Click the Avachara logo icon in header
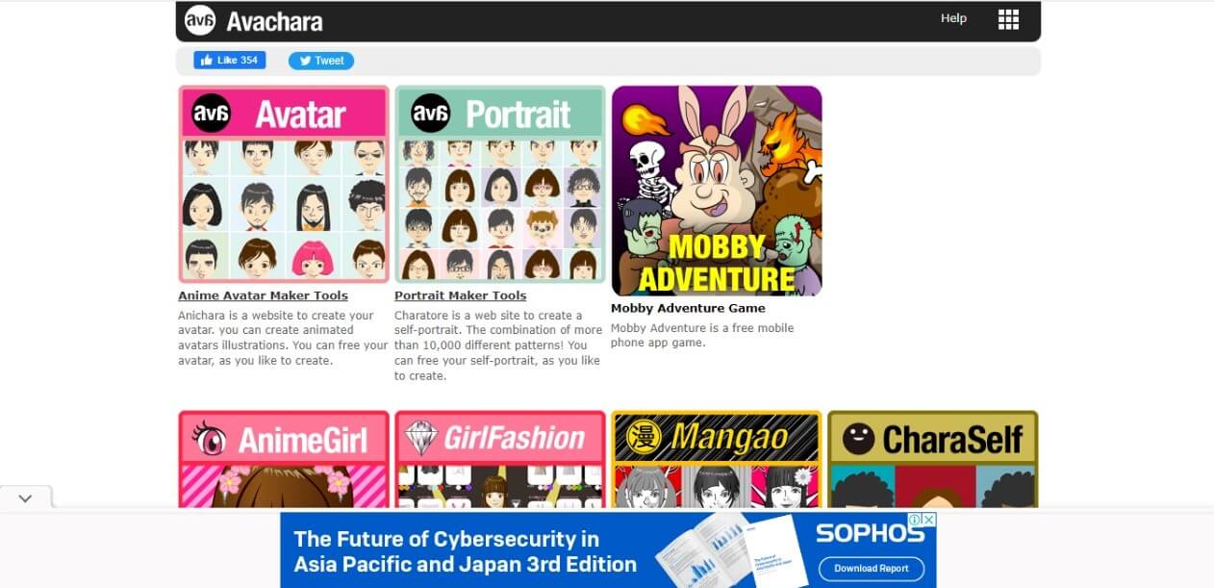This screenshot has height=588, width=1214. [x=199, y=19]
